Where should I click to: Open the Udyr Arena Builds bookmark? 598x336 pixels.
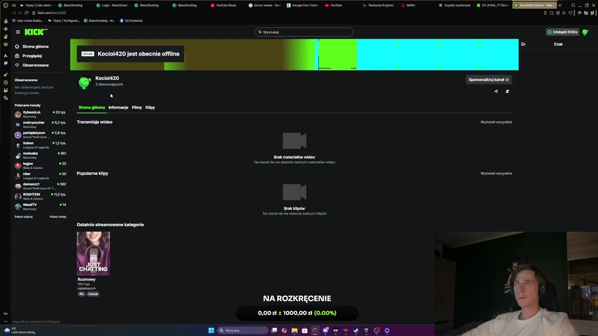28,21
